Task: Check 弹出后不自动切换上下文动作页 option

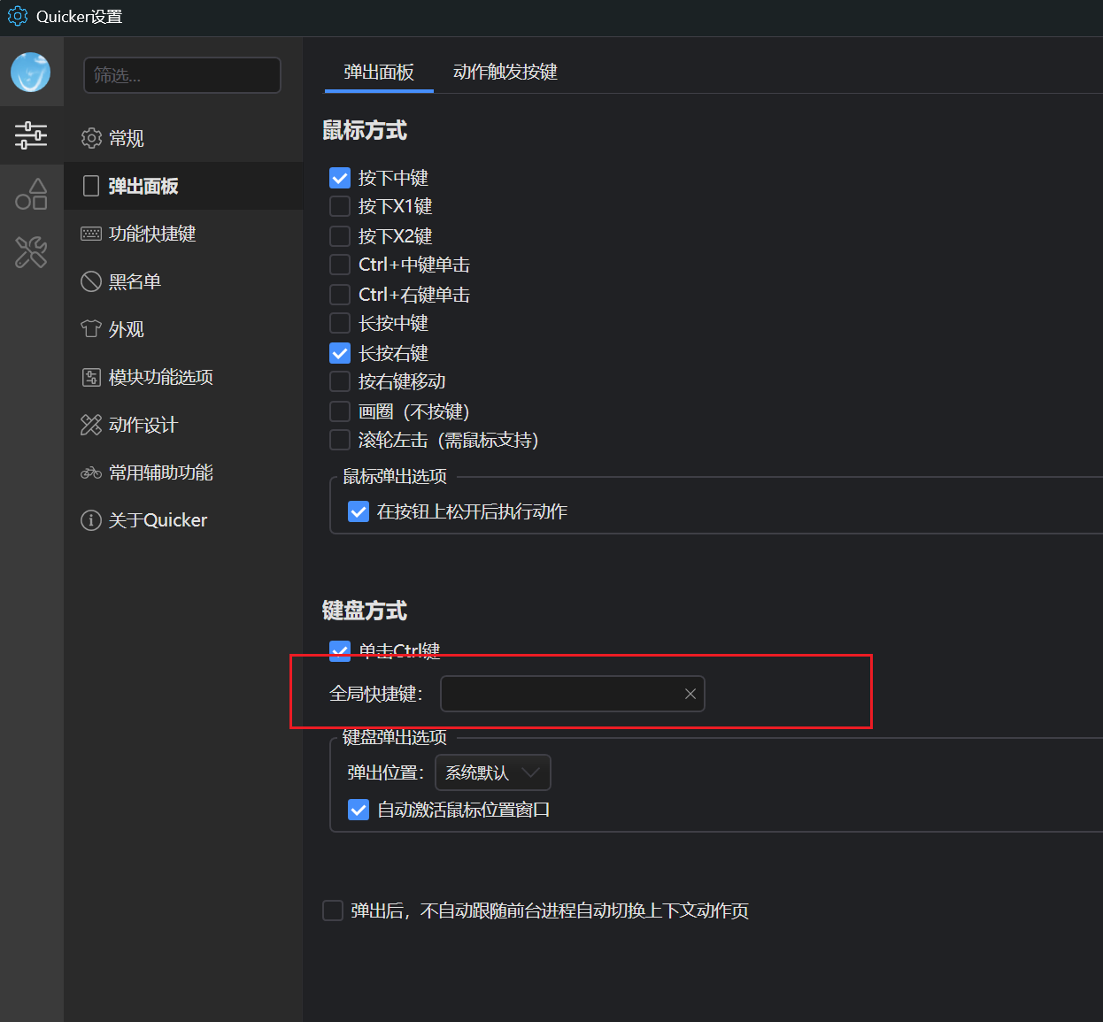Action: coord(333,911)
